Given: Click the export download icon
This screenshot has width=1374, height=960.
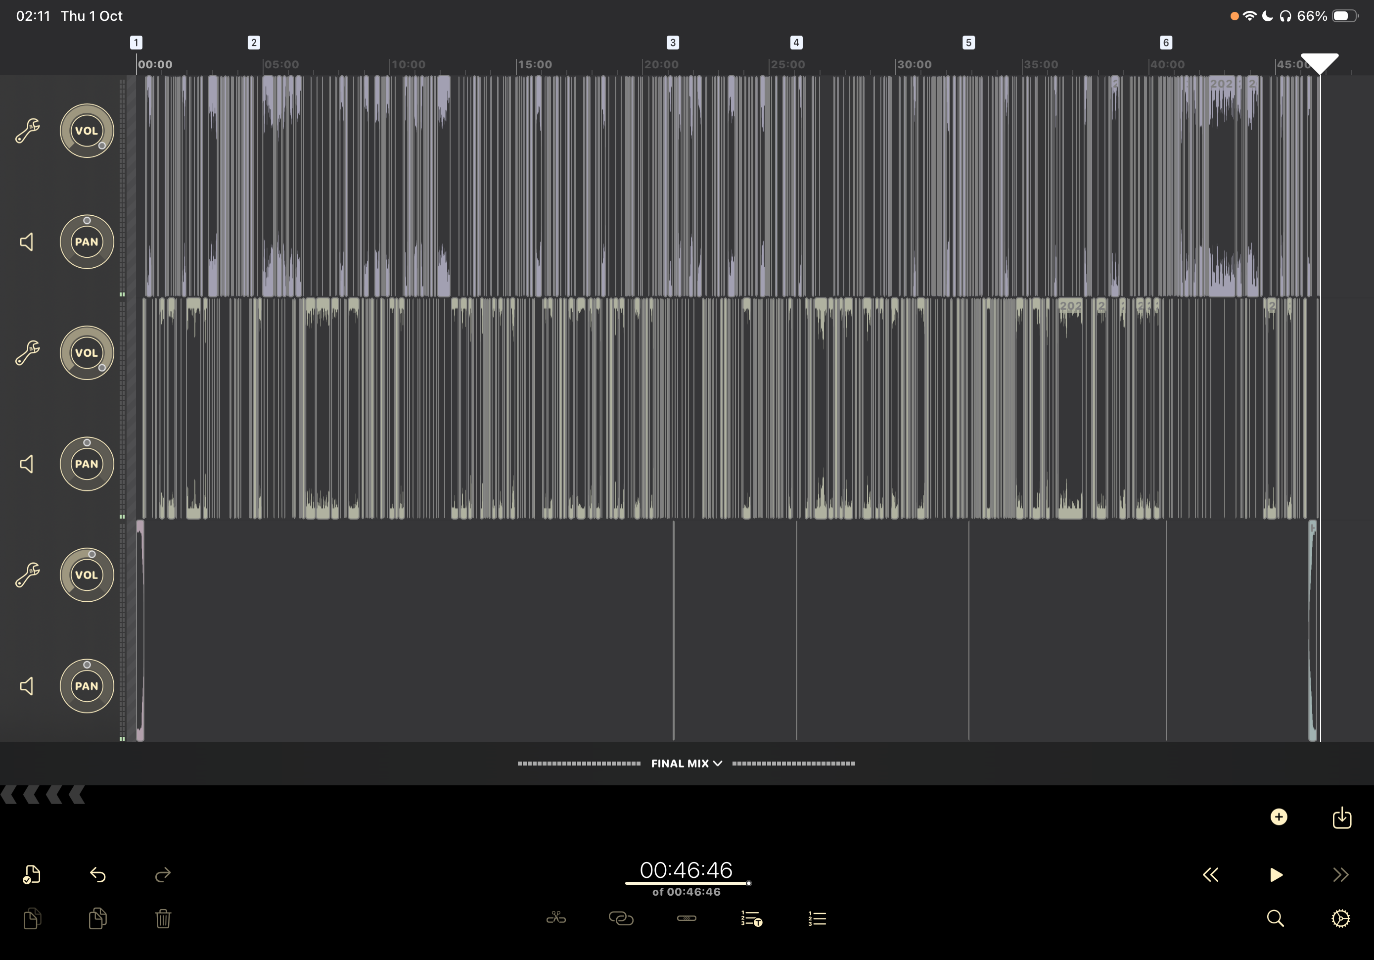Looking at the screenshot, I should pos(1342,817).
